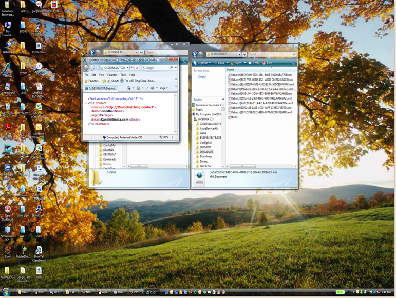Select the C:\DBXMLOUT\Debatch browser tab
396x298 pixels.
click(101, 89)
